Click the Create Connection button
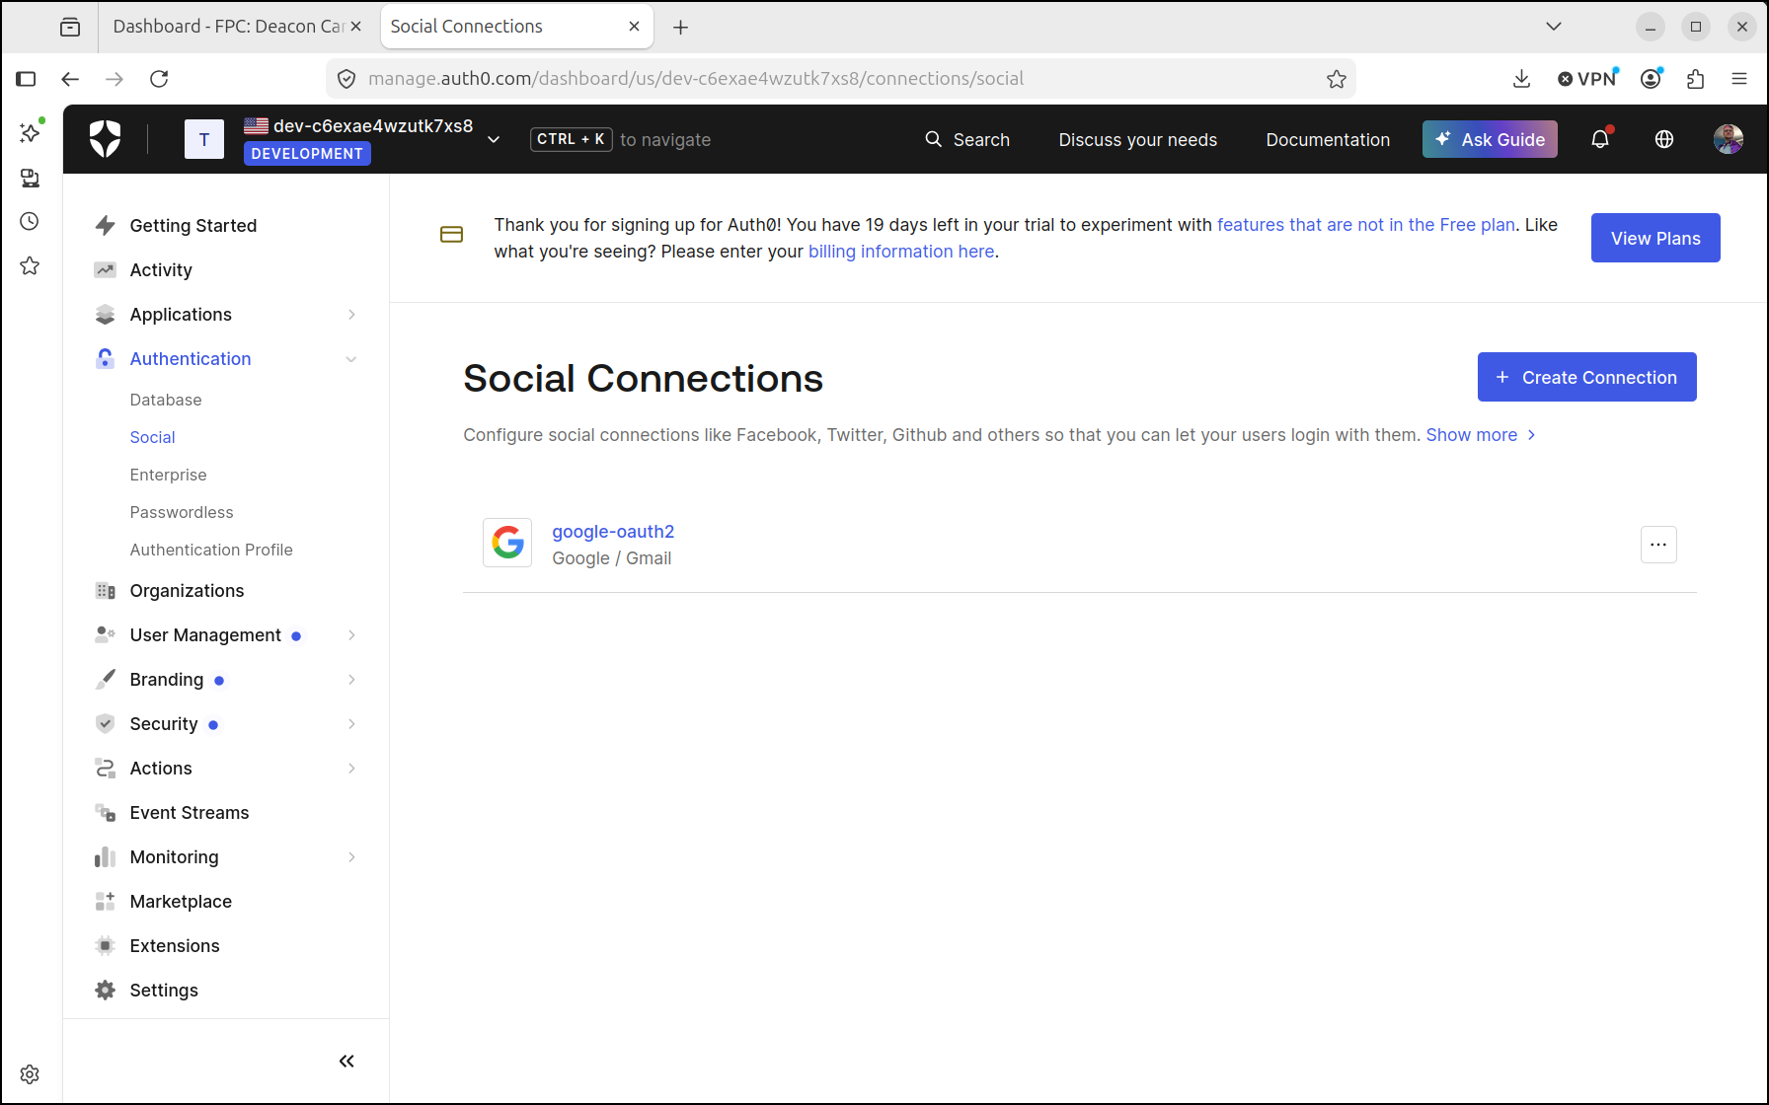This screenshot has height=1105, width=1769. pyautogui.click(x=1586, y=377)
